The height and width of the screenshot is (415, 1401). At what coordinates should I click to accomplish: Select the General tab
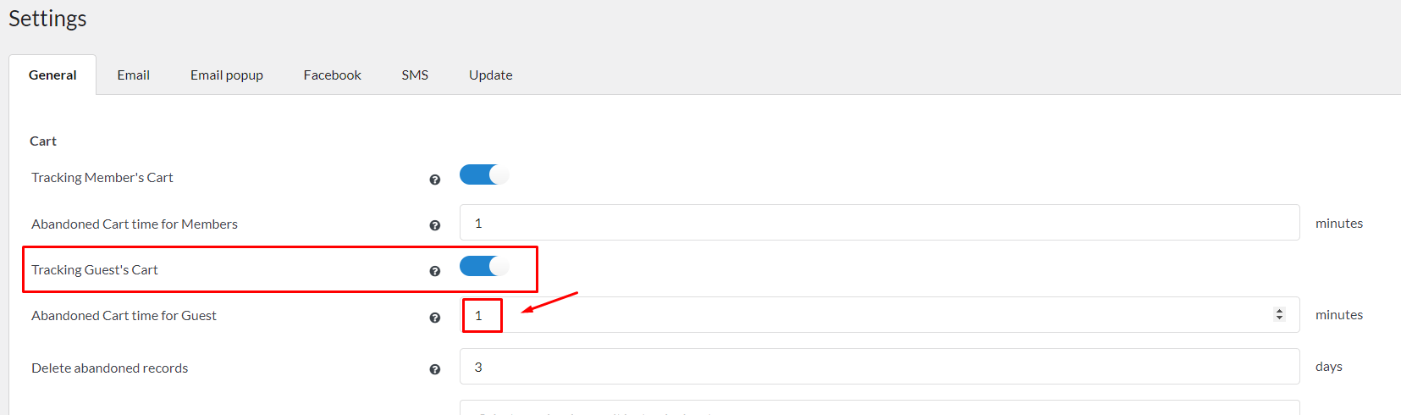point(52,75)
